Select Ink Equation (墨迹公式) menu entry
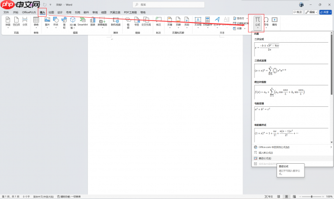The image size is (334, 199). click(x=292, y=158)
